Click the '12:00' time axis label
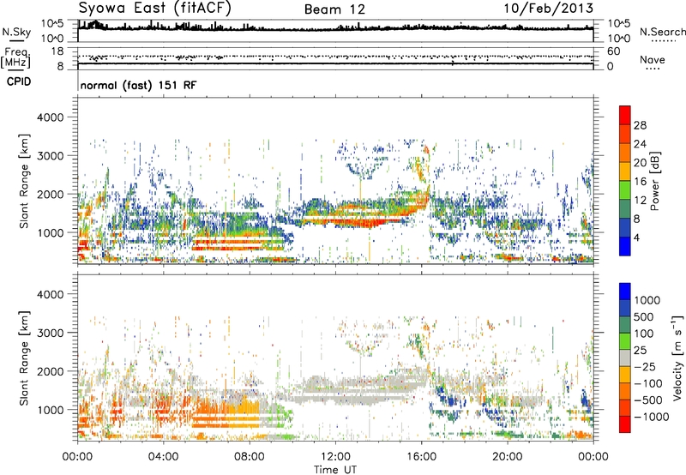686x475 pixels. coord(335,457)
